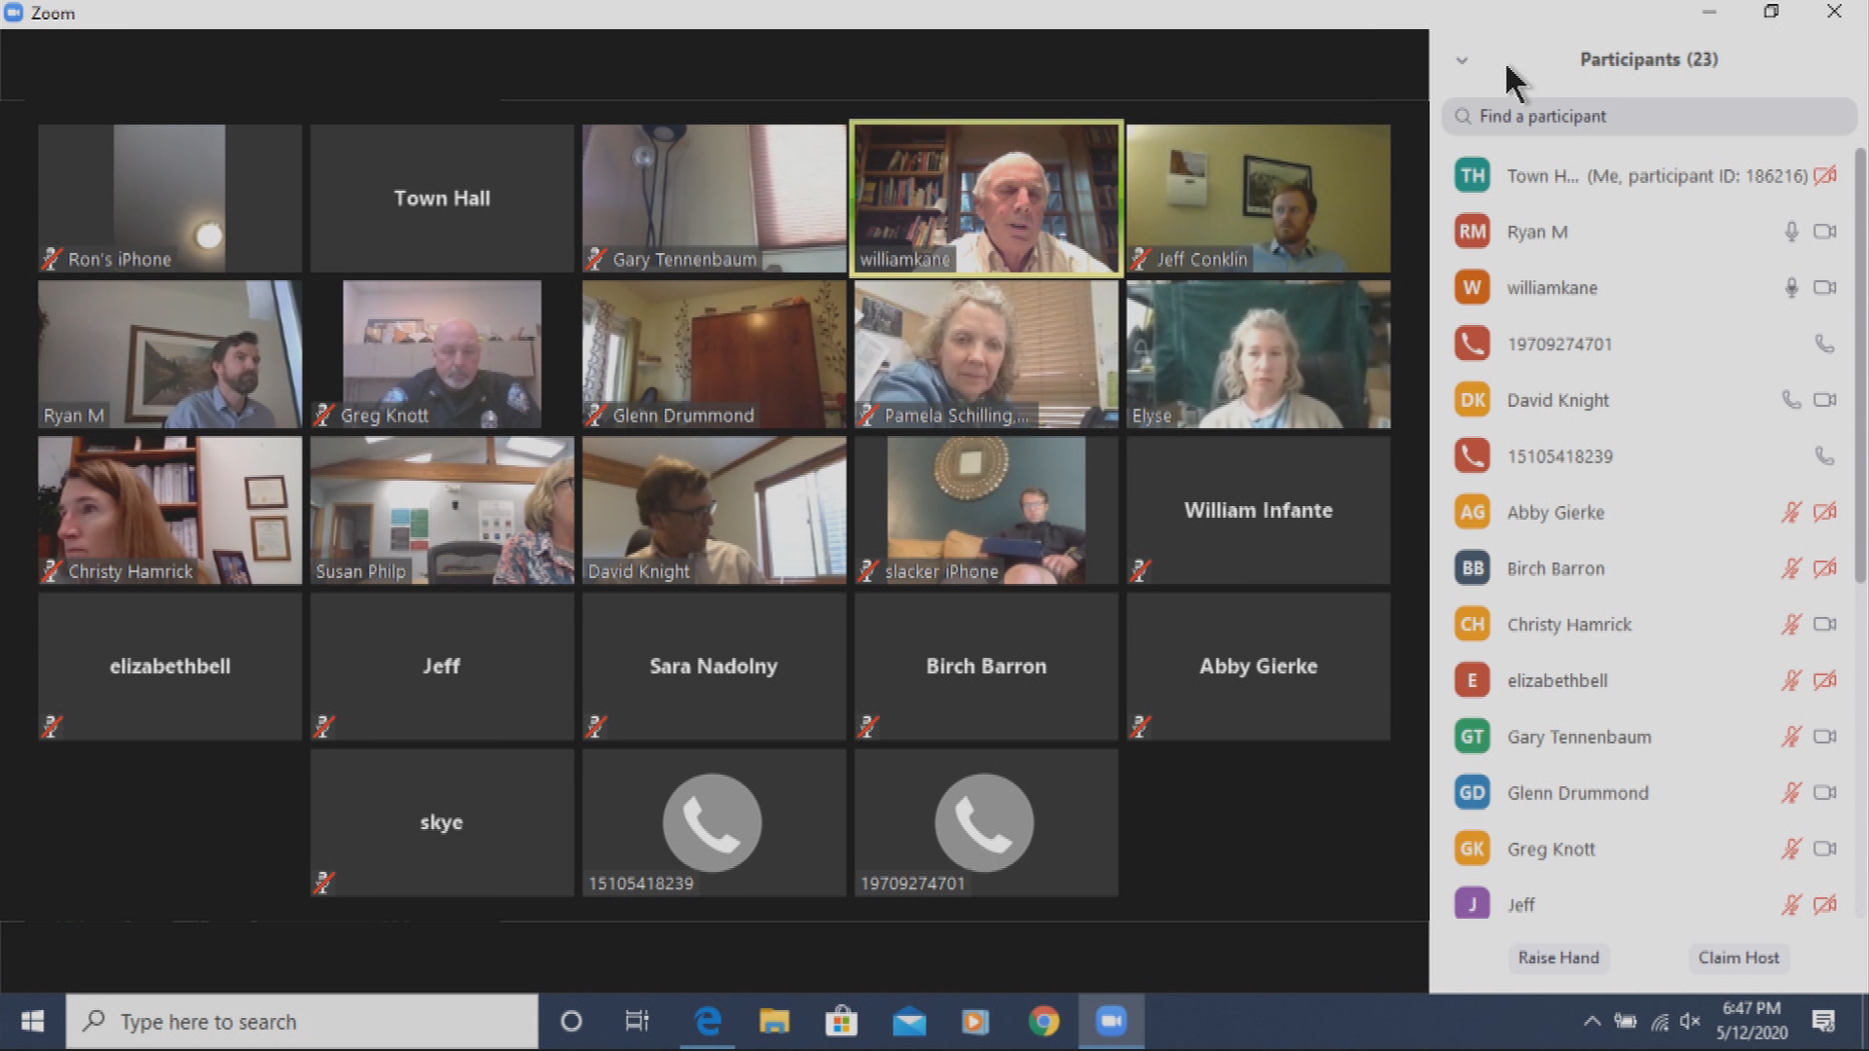Click Gary Tennenbaum's camera icon in list

[1825, 737]
